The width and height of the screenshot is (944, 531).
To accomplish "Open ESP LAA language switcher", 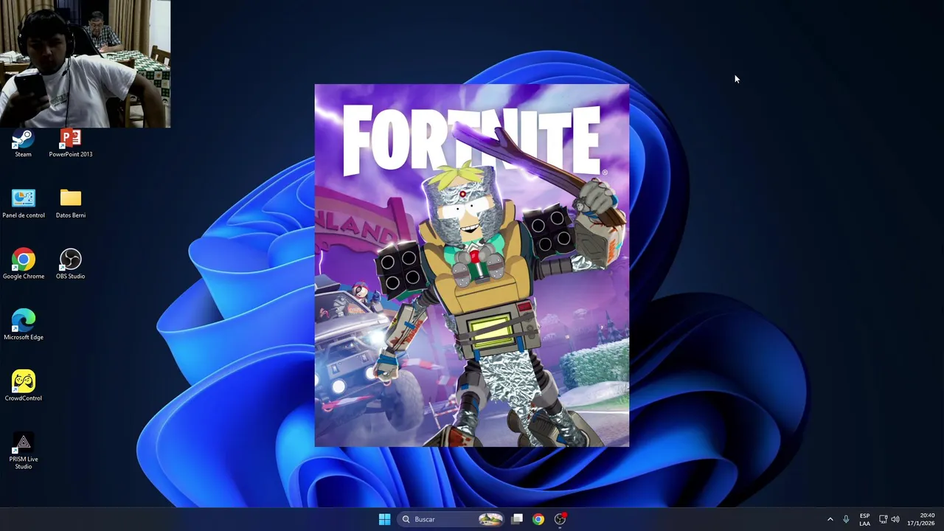I will coord(864,519).
